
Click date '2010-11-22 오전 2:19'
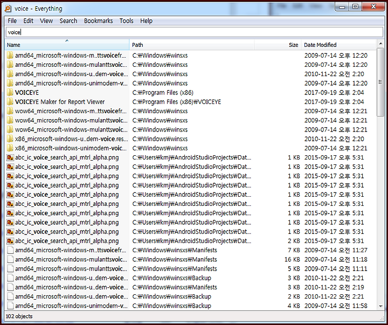(x=334, y=287)
